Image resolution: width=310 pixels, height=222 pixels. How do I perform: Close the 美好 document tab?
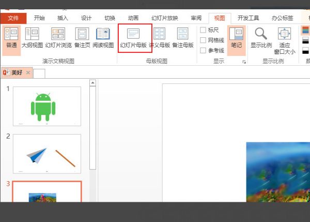click(28, 72)
